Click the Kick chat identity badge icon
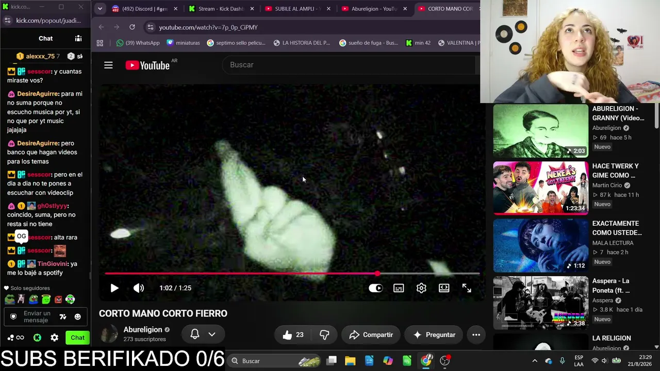660x371 pixels. (x=13, y=316)
